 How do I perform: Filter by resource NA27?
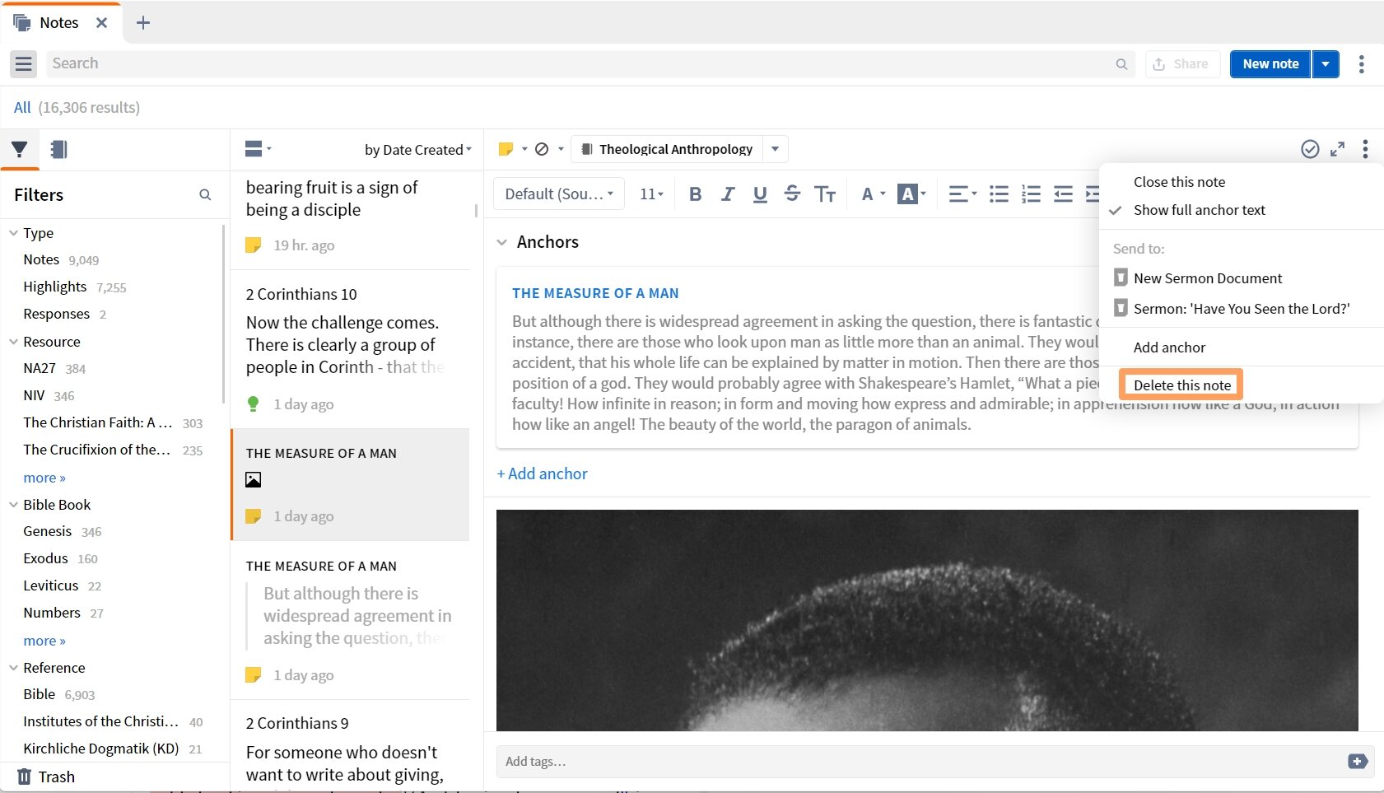coord(54,368)
